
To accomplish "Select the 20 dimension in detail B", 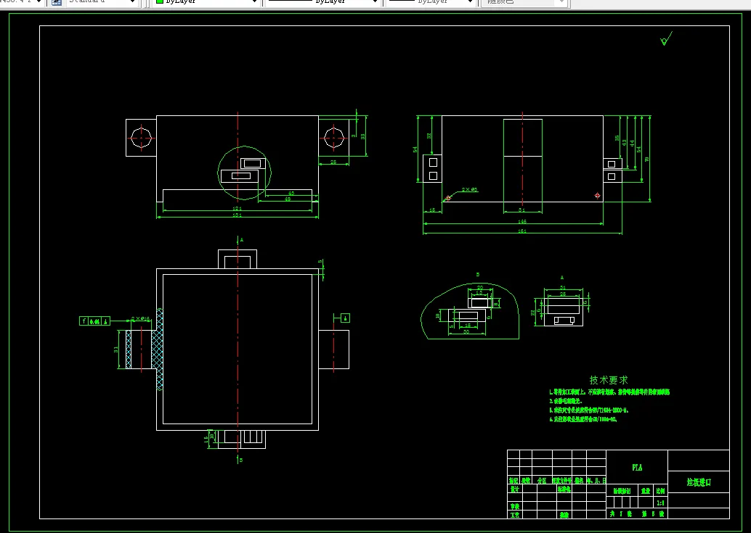I will tap(480, 288).
